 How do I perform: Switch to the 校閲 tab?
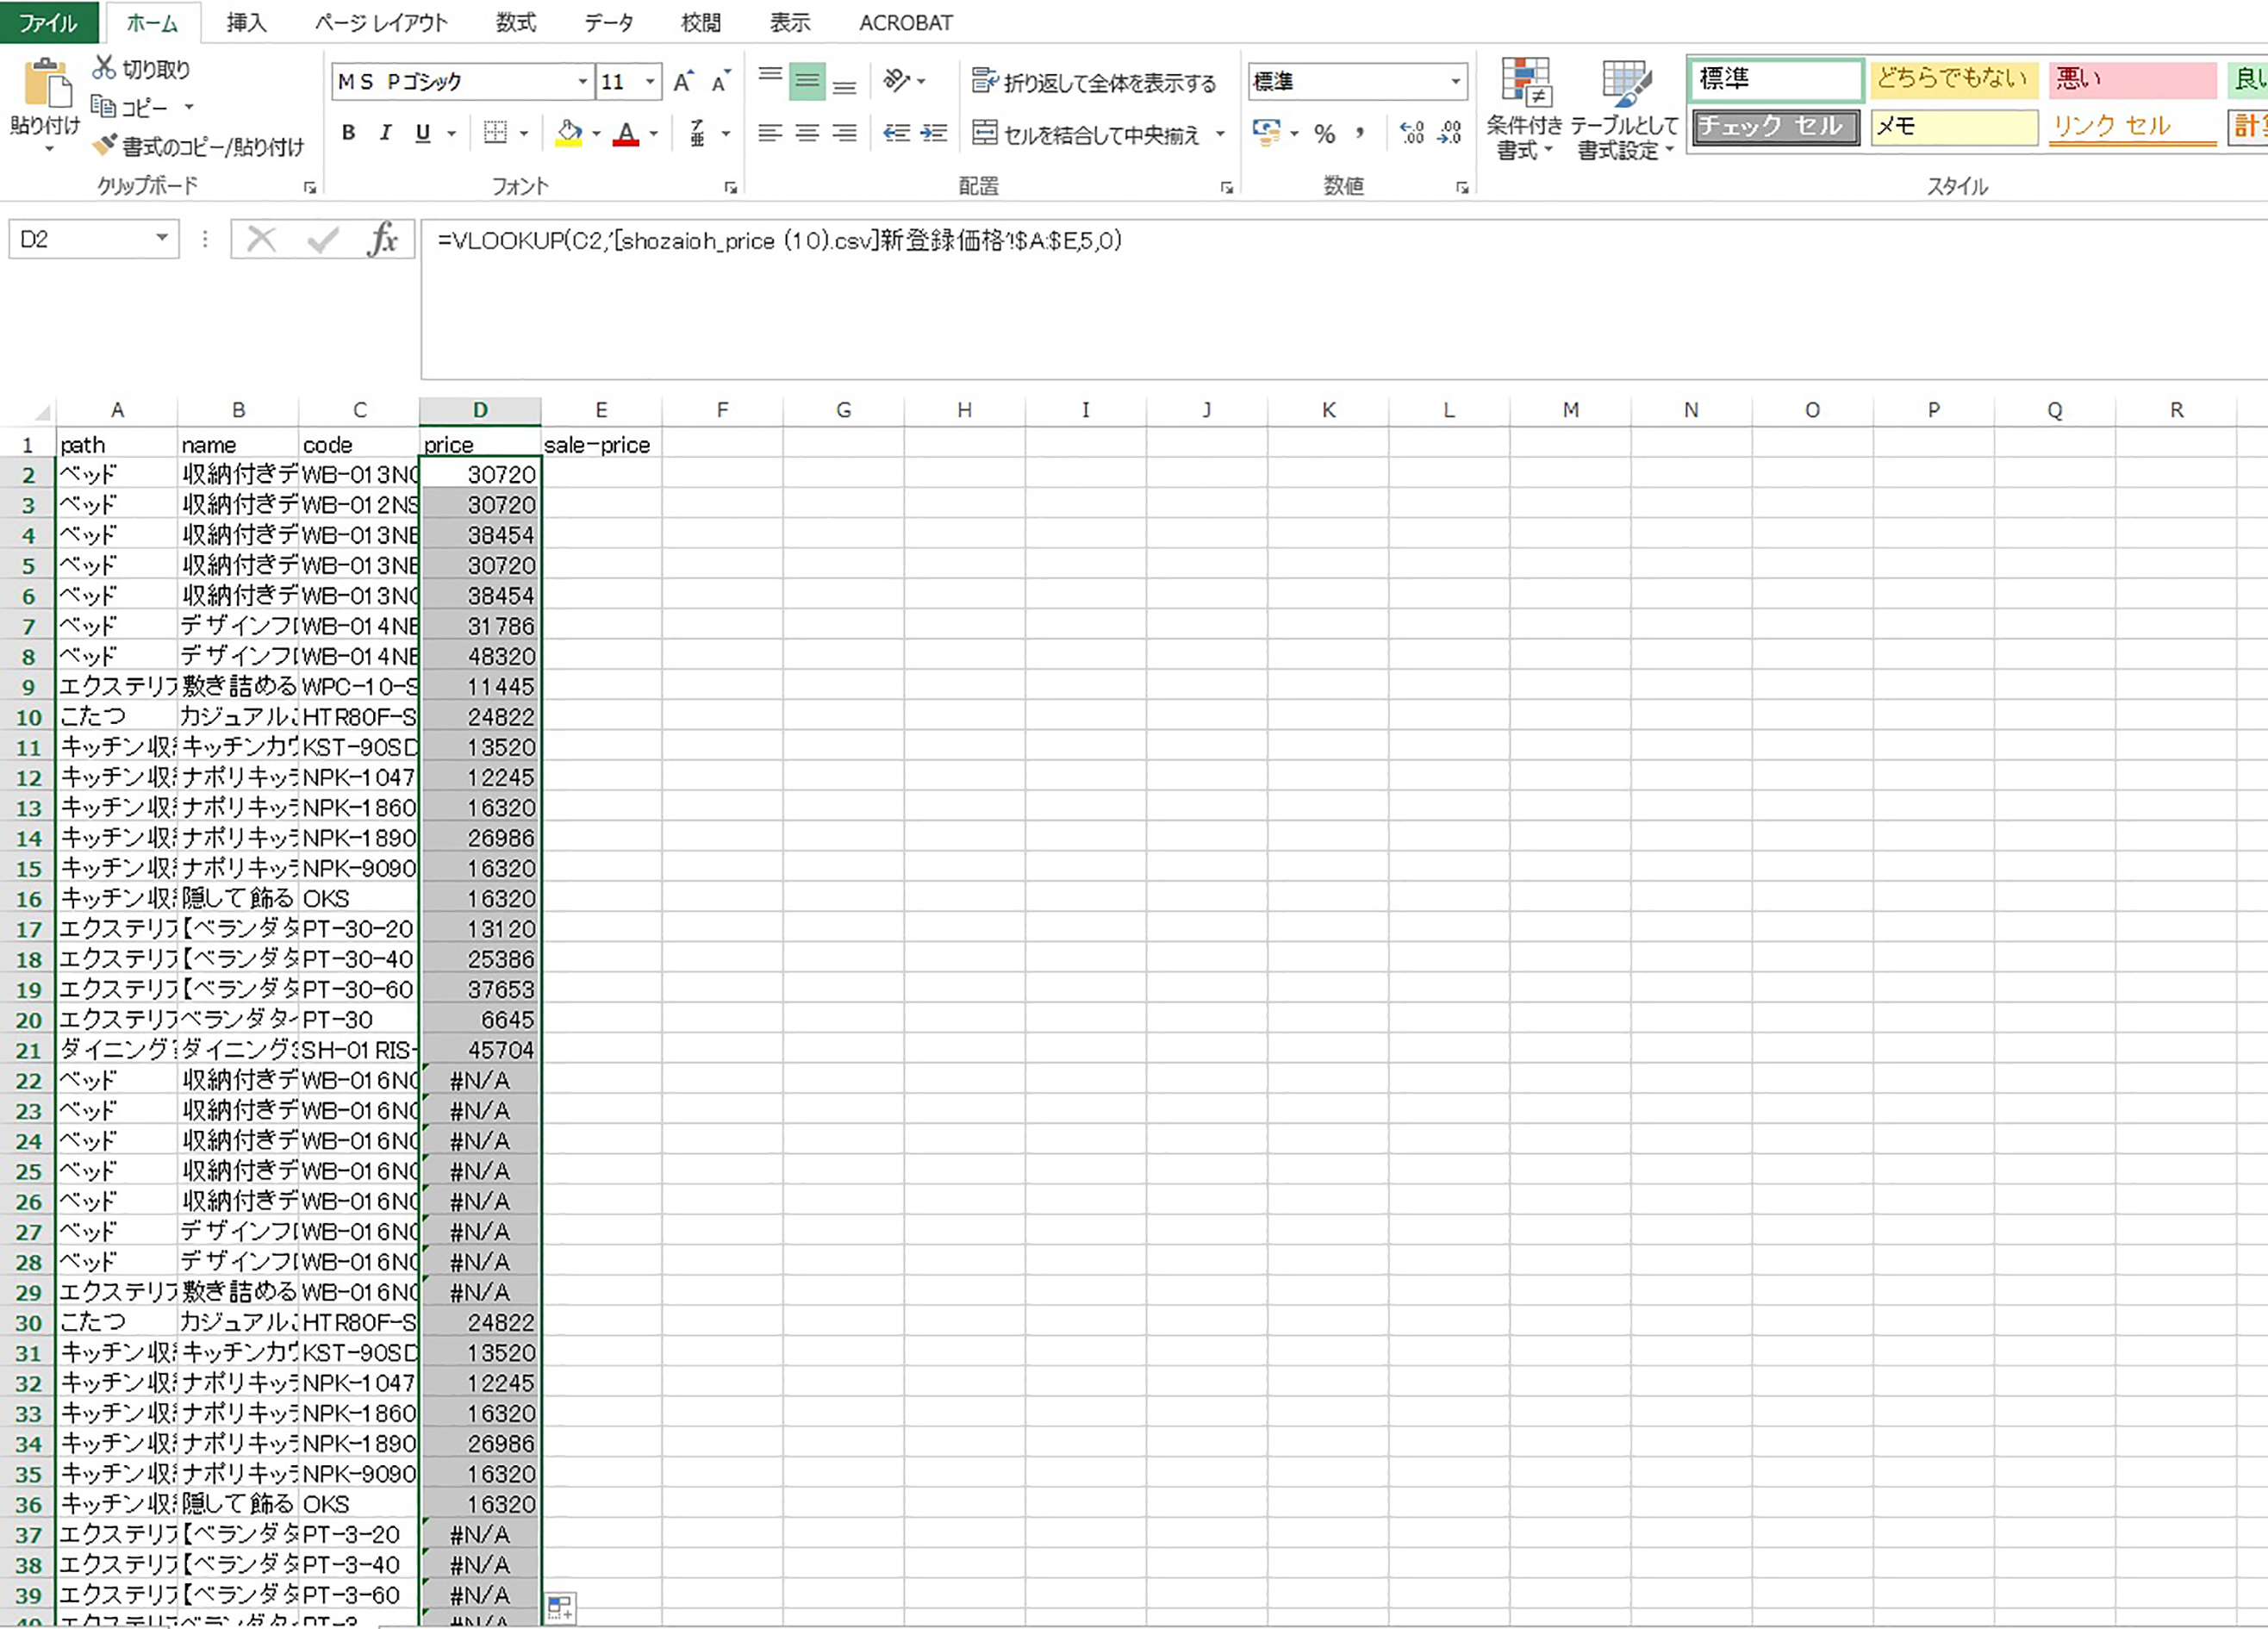click(701, 22)
